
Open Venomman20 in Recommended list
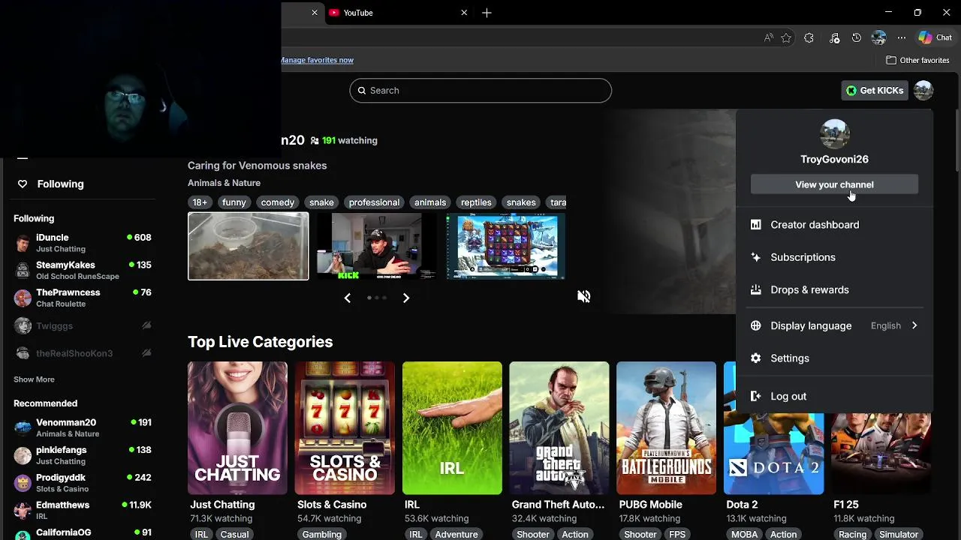coord(83,427)
